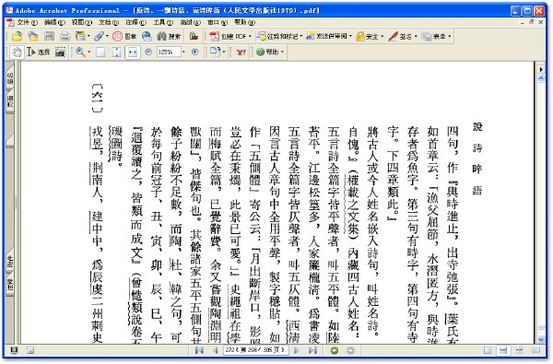Image resolution: width=553 pixels, height=364 pixels.
Task: Print the PDF using the printer icon
Action: pyautogui.click(x=65, y=36)
